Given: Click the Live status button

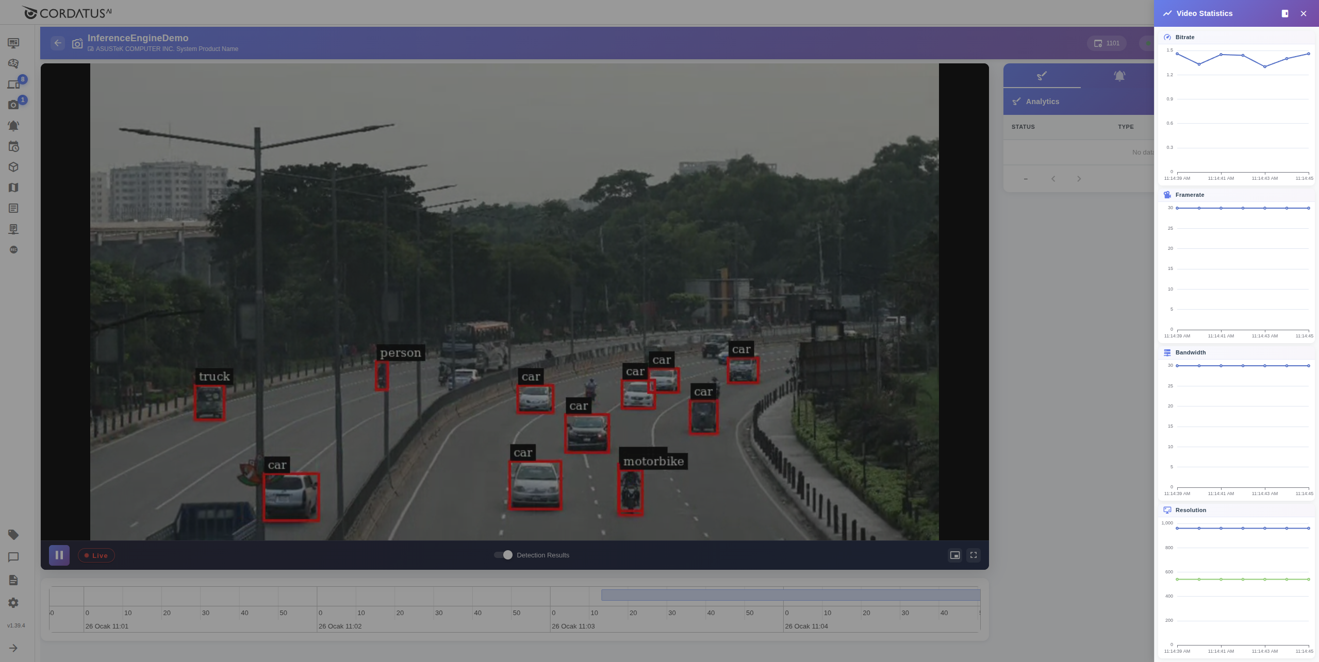Looking at the screenshot, I should (96, 555).
